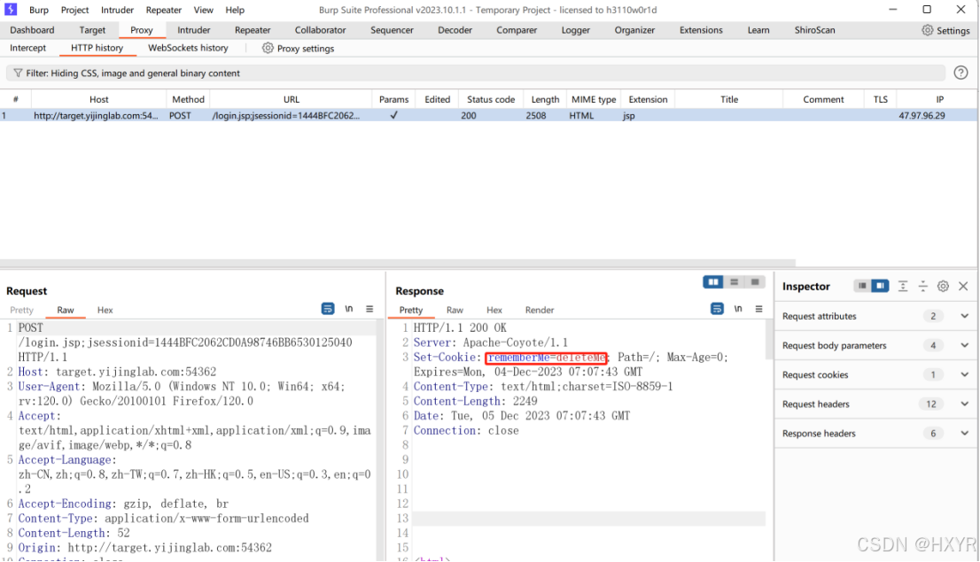Select side-by-side layout view icon
This screenshot has width=980, height=562.
pos(713,282)
